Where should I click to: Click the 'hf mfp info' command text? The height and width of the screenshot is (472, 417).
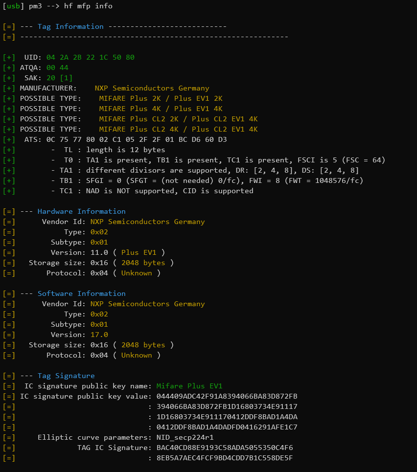click(88, 6)
